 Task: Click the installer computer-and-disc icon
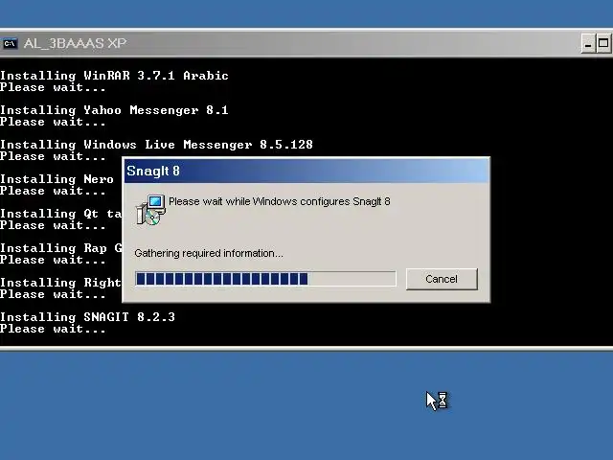point(150,210)
